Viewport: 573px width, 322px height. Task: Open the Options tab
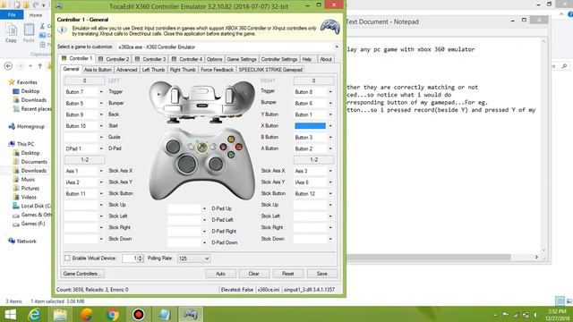[x=215, y=59]
